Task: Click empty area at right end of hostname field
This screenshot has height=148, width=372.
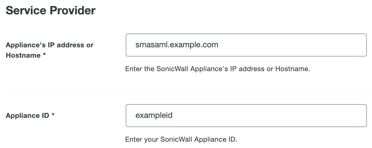Action: [x=344, y=45]
